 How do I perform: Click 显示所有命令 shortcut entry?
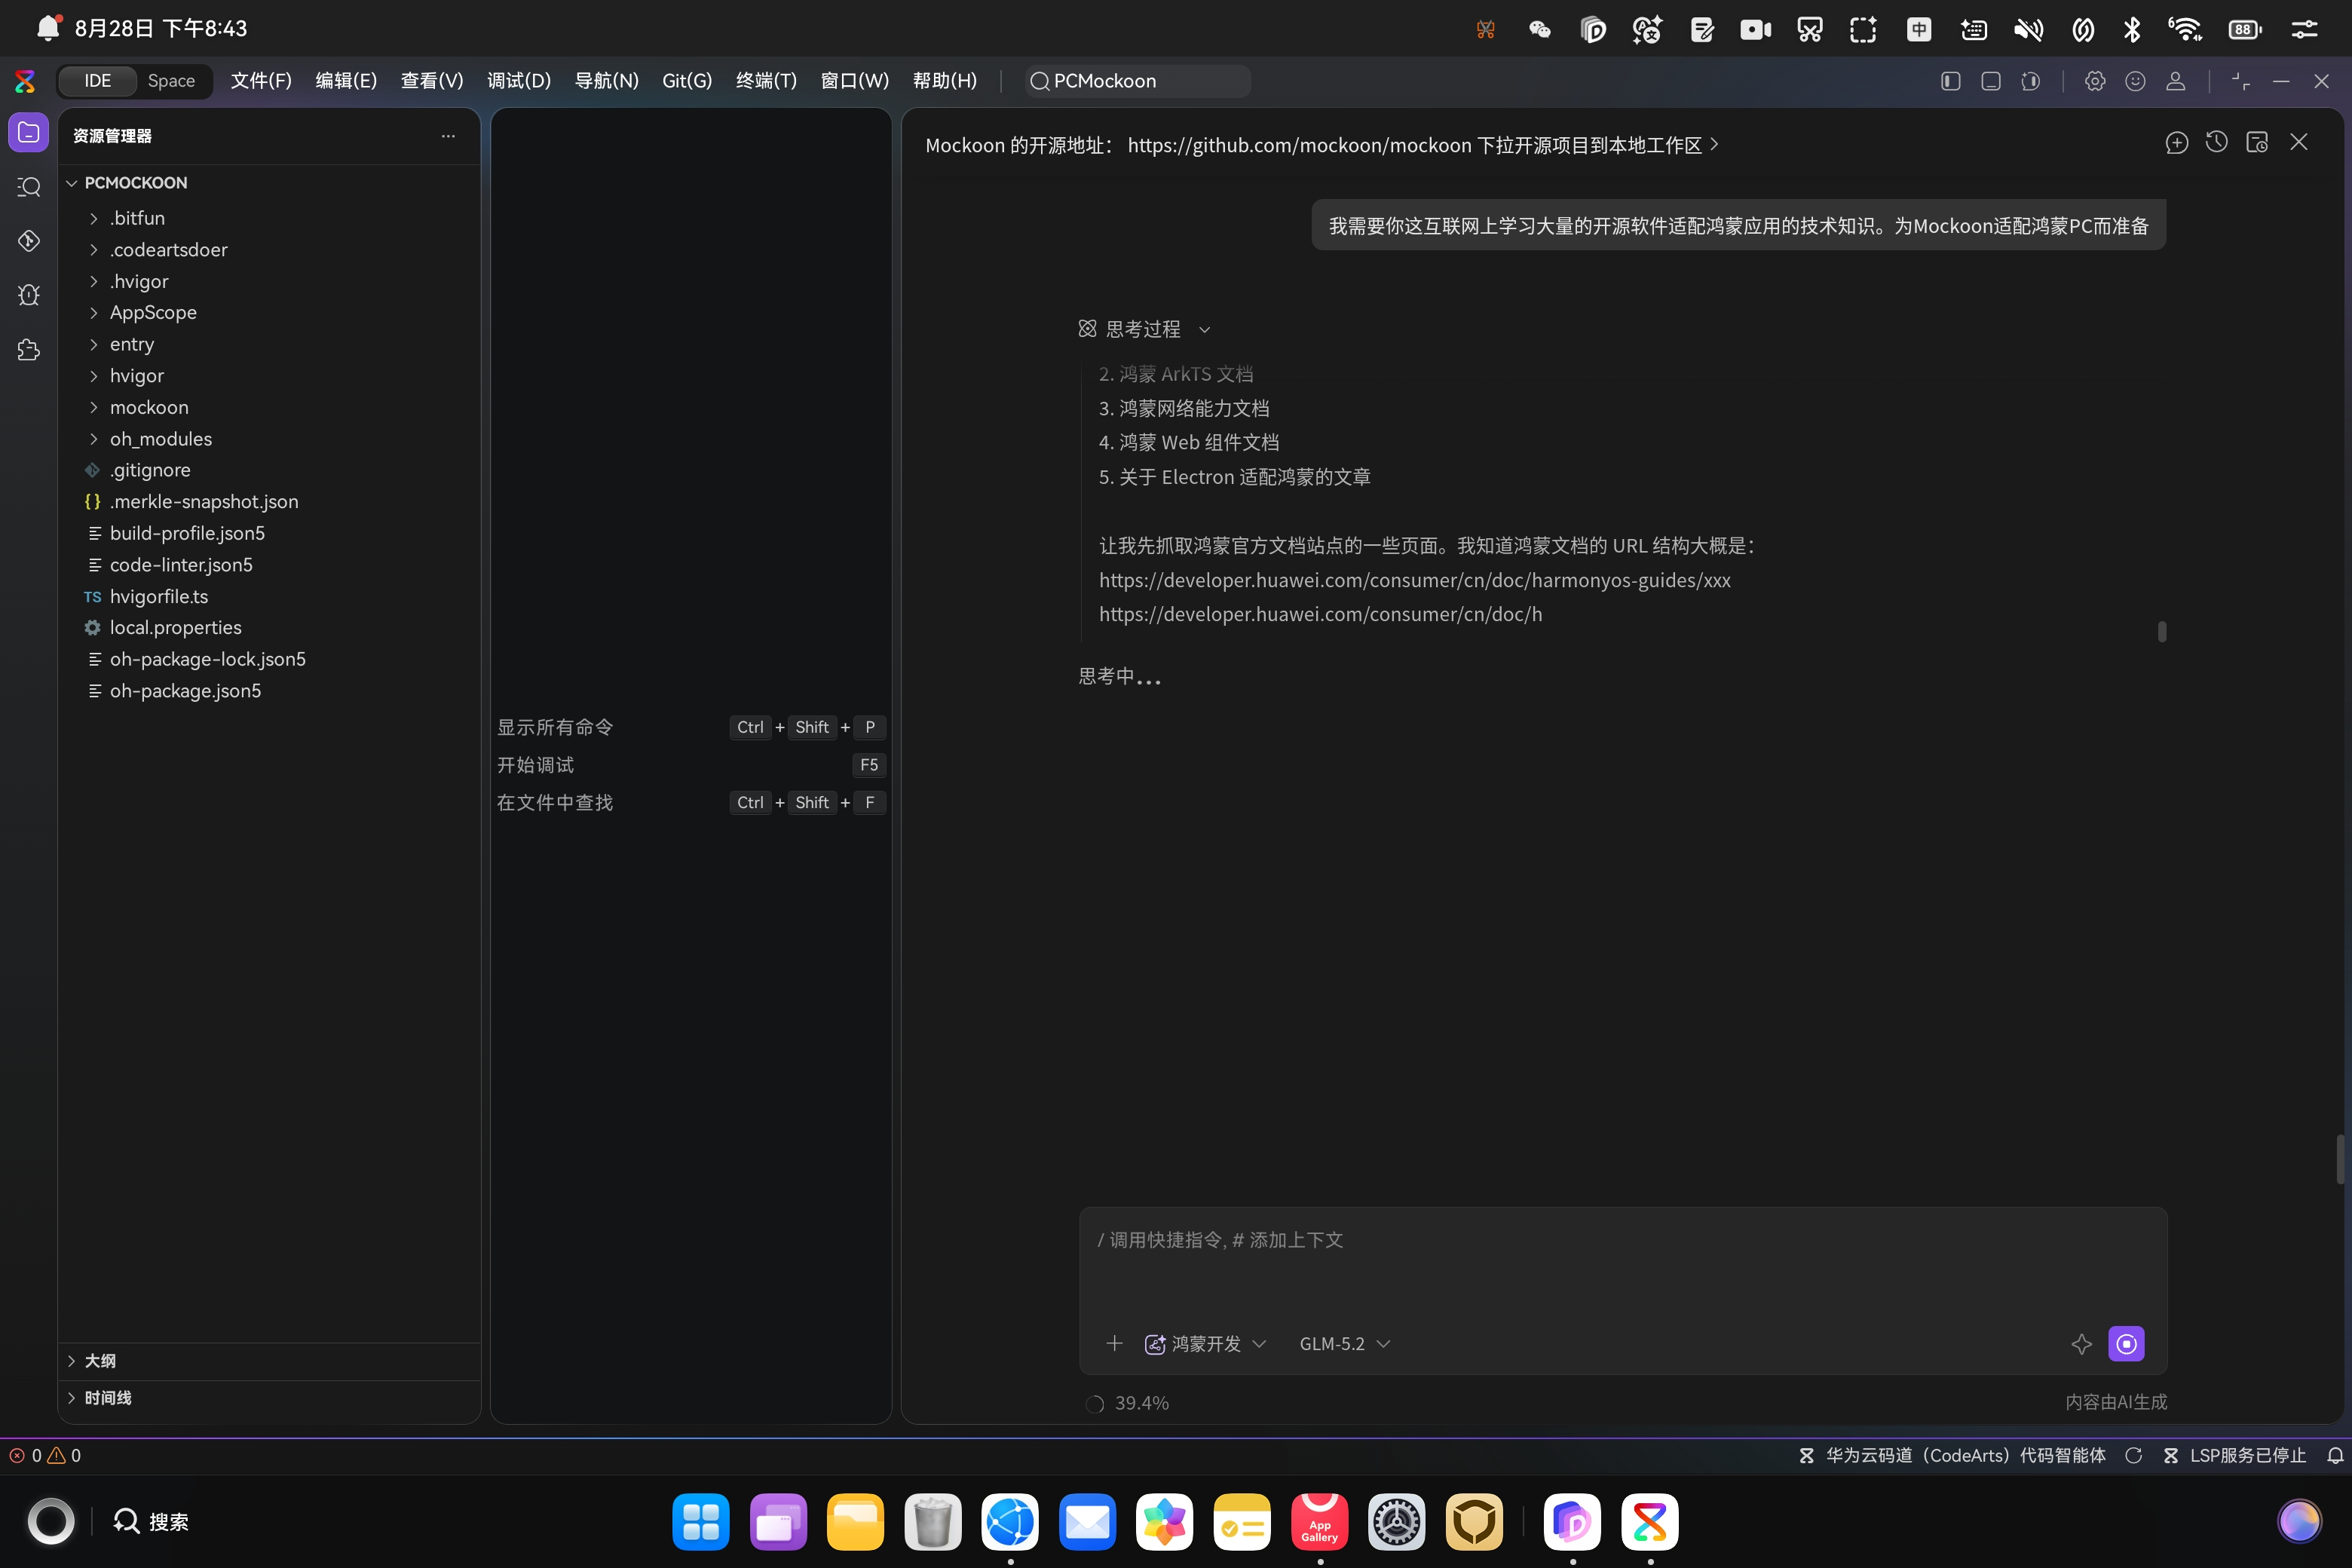691,727
